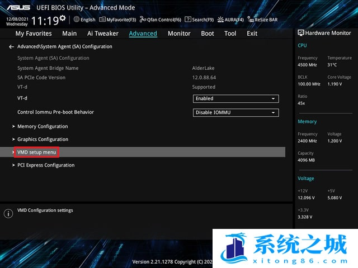Click the AlderLake bridge name value
This screenshot has height=268, width=358.
pyautogui.click(x=203, y=68)
